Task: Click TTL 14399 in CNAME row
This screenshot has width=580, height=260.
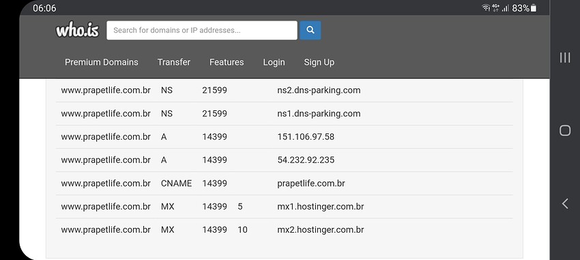Action: (x=214, y=183)
